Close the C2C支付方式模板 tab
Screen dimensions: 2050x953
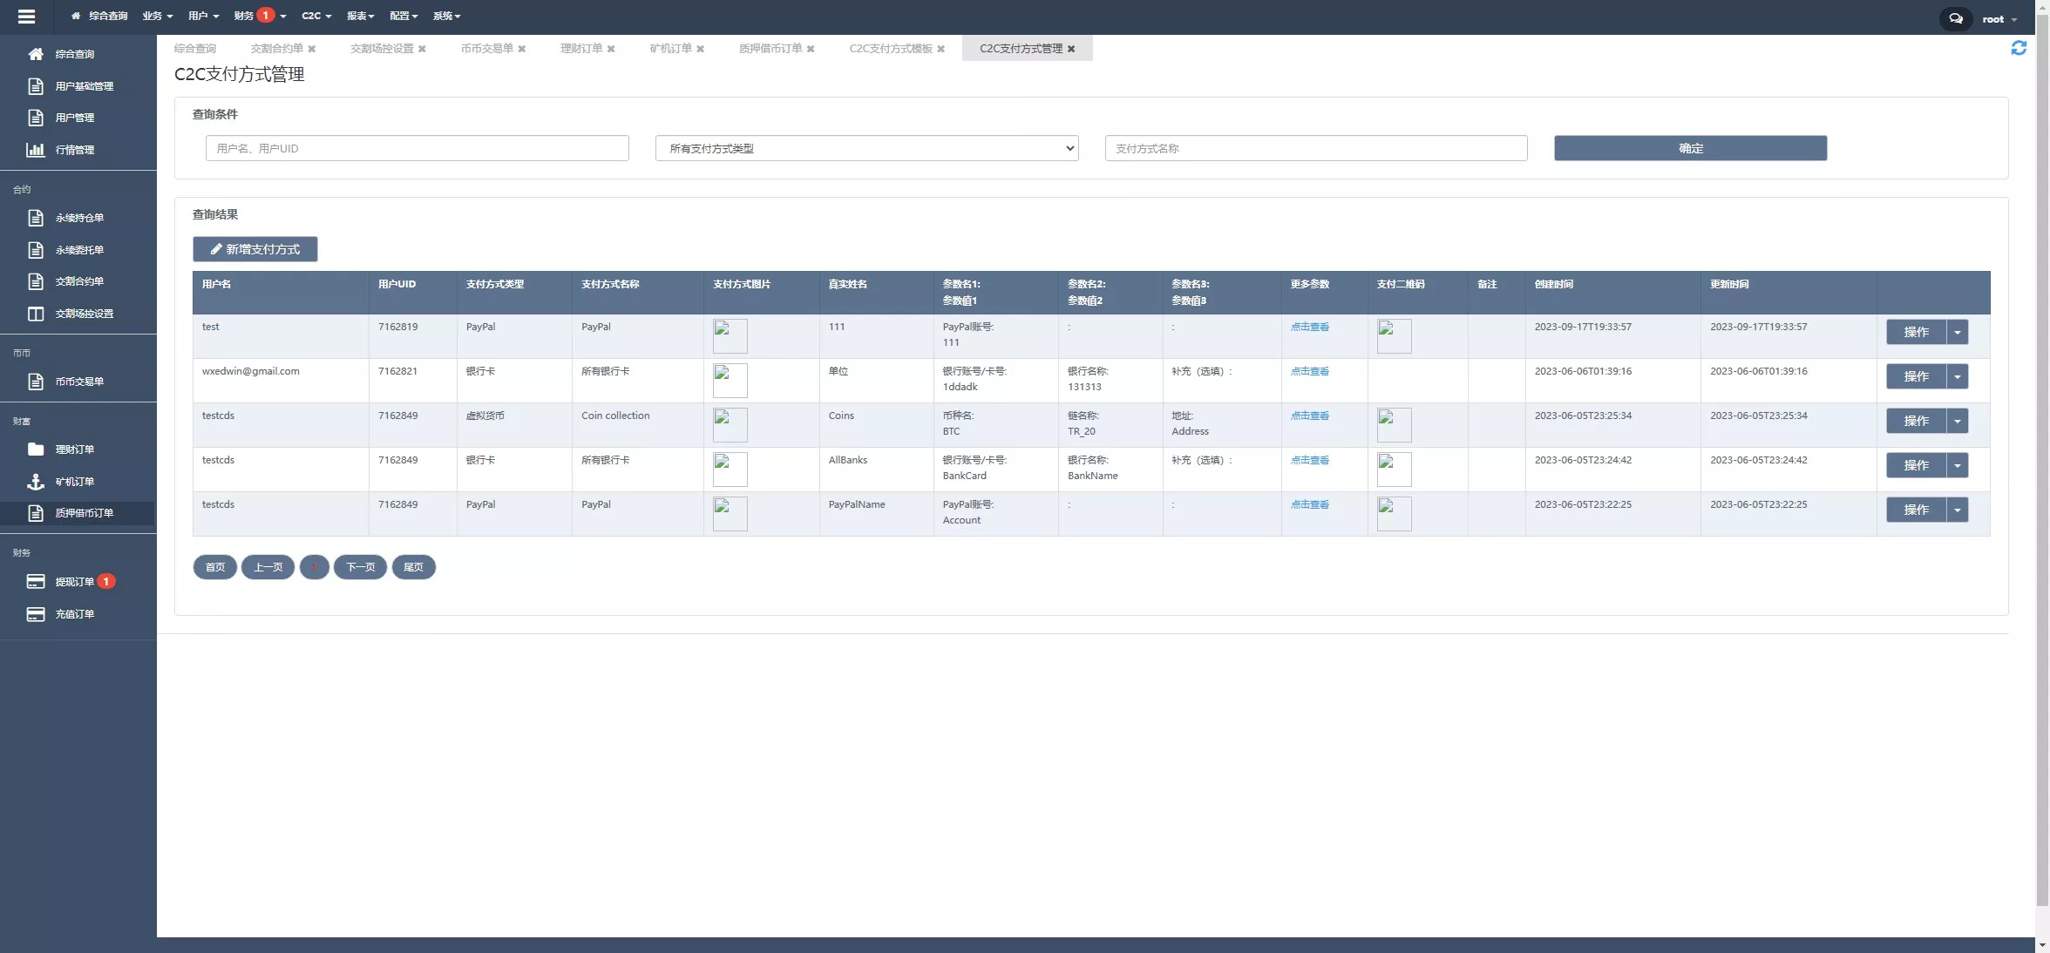coord(941,49)
